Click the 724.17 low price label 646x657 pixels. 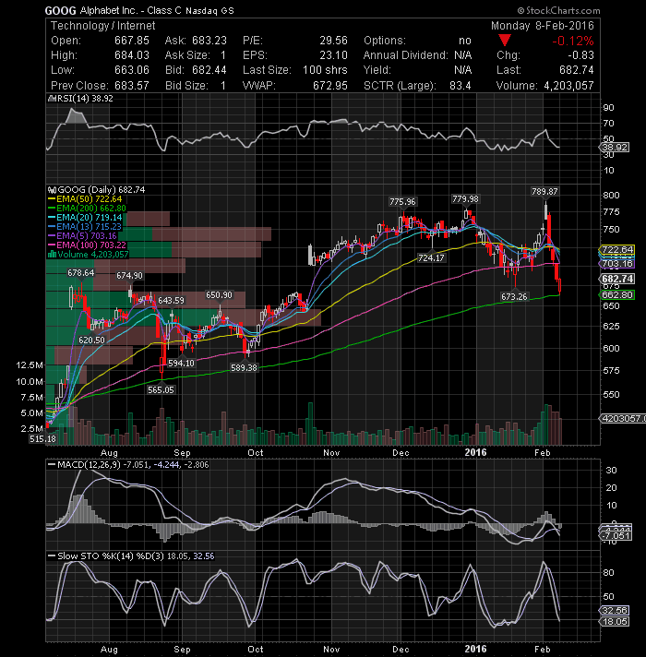431,257
